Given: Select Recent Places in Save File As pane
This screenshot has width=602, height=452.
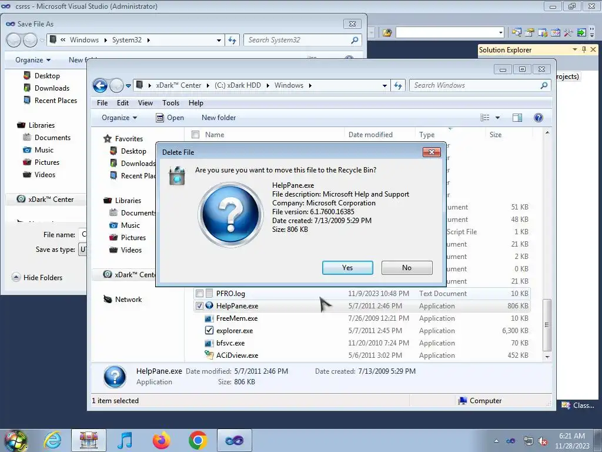Looking at the screenshot, I should coord(56,100).
